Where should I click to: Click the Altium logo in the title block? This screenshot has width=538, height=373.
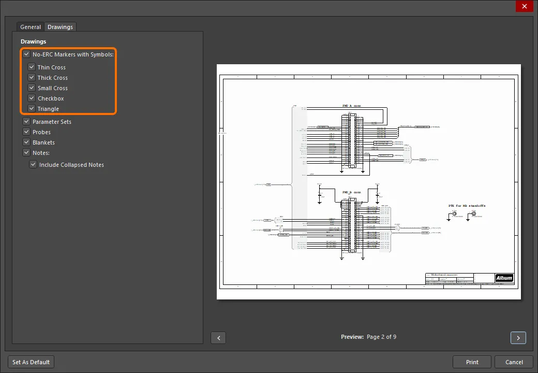tap(504, 278)
